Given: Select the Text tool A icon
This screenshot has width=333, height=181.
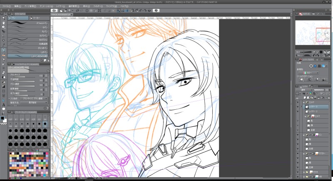Looking at the screenshot, I should point(3,105).
